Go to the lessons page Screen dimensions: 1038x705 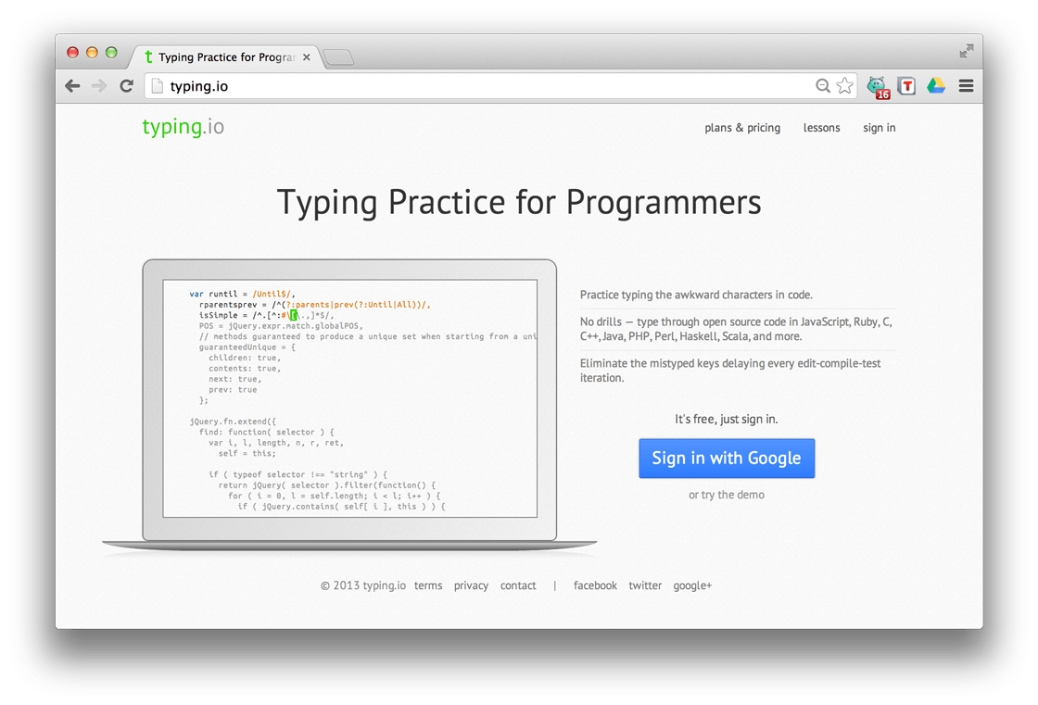pos(821,128)
